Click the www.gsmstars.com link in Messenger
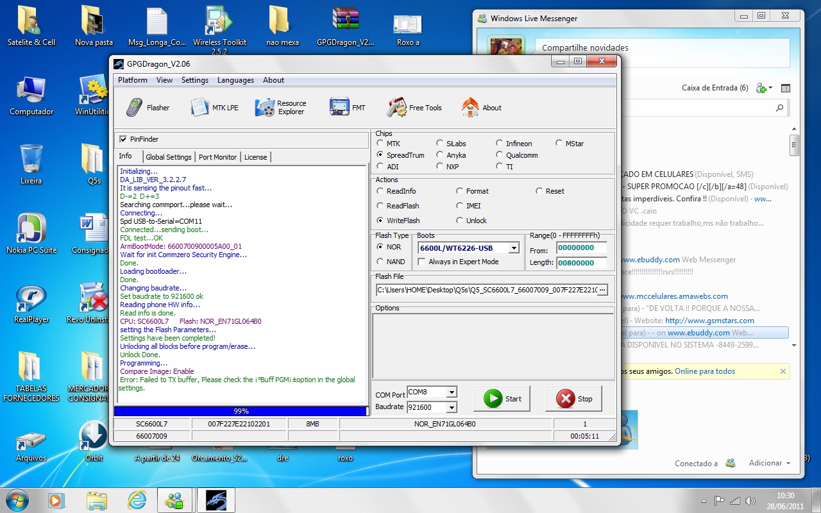Viewport: 821px width, 513px height. [x=709, y=321]
